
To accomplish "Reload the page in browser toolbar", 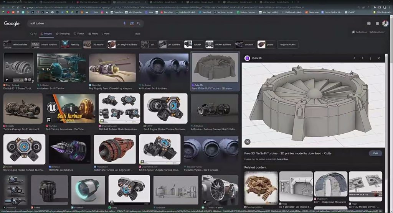I will (x=13, y=8).
